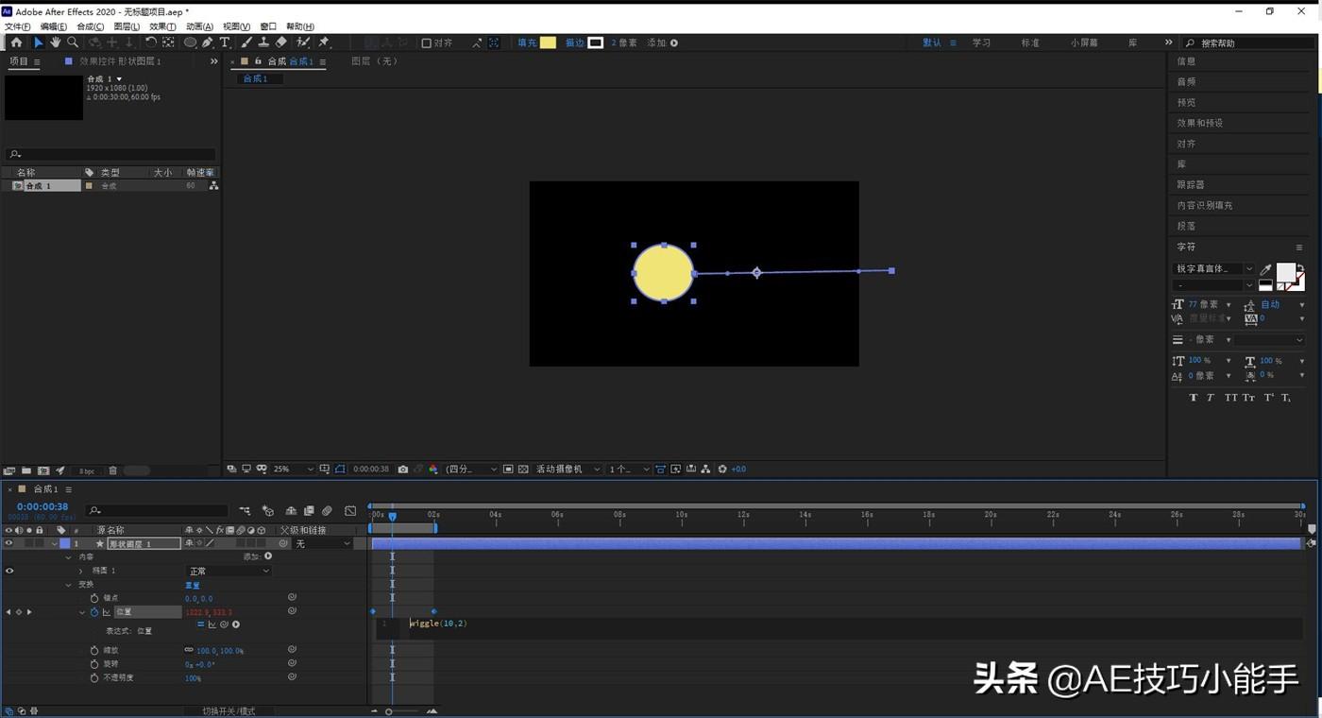
Task: Open the parent 无 dropdown
Action: tap(322, 543)
